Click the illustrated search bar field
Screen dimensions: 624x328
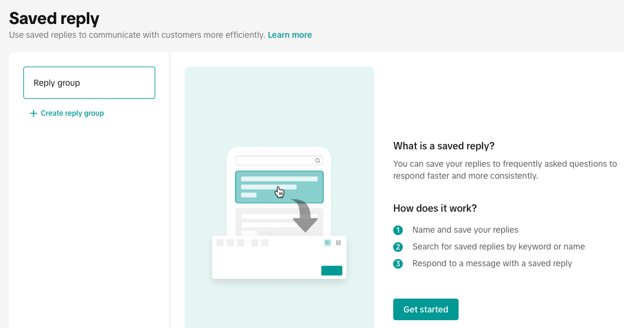[275, 161]
